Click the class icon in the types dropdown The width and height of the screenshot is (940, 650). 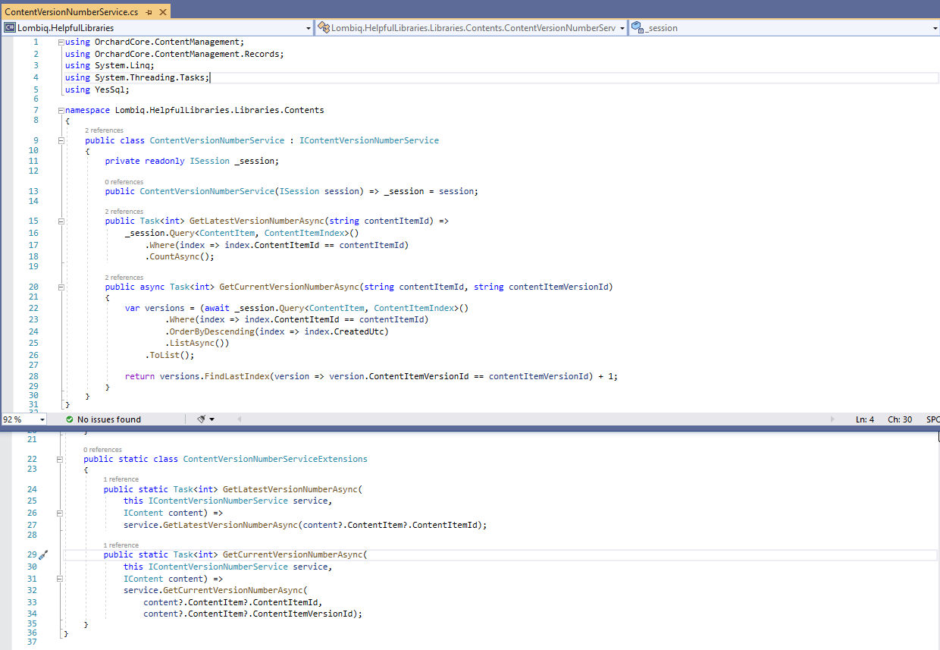(324, 28)
